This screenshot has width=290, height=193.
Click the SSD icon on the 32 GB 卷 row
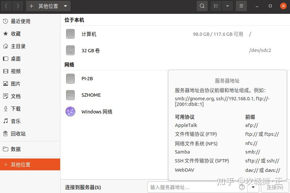pyautogui.click(x=70, y=50)
